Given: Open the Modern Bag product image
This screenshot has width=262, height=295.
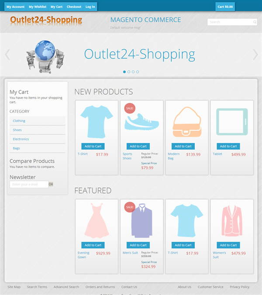Looking at the screenshot, I should [187, 122].
